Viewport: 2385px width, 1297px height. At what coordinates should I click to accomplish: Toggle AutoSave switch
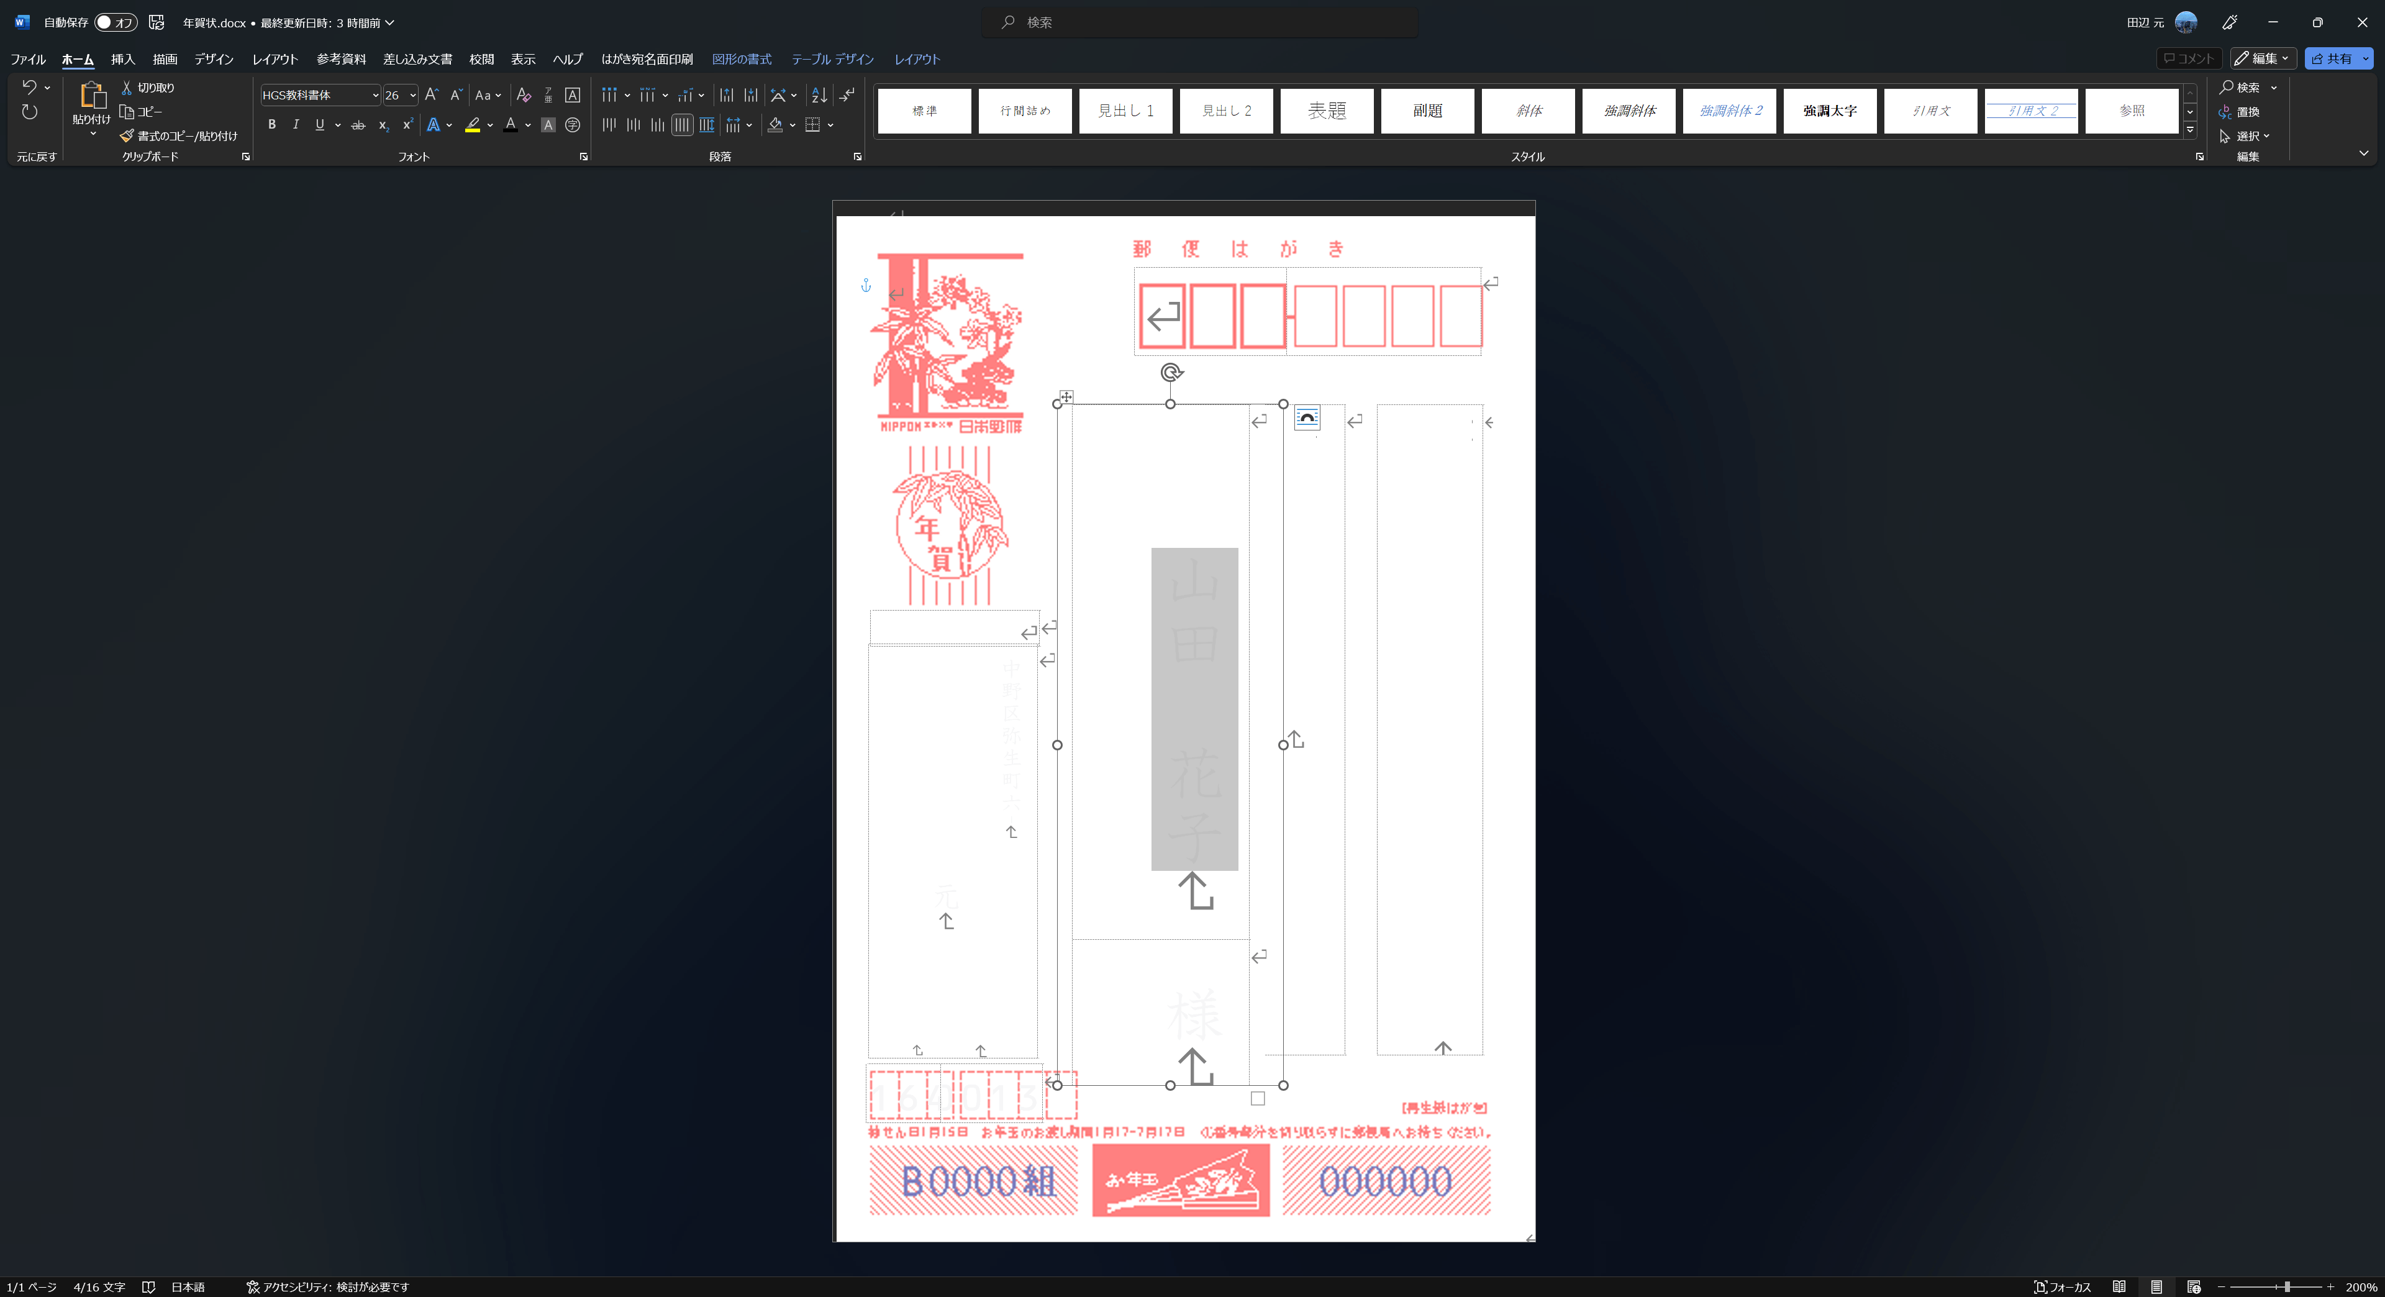click(116, 22)
